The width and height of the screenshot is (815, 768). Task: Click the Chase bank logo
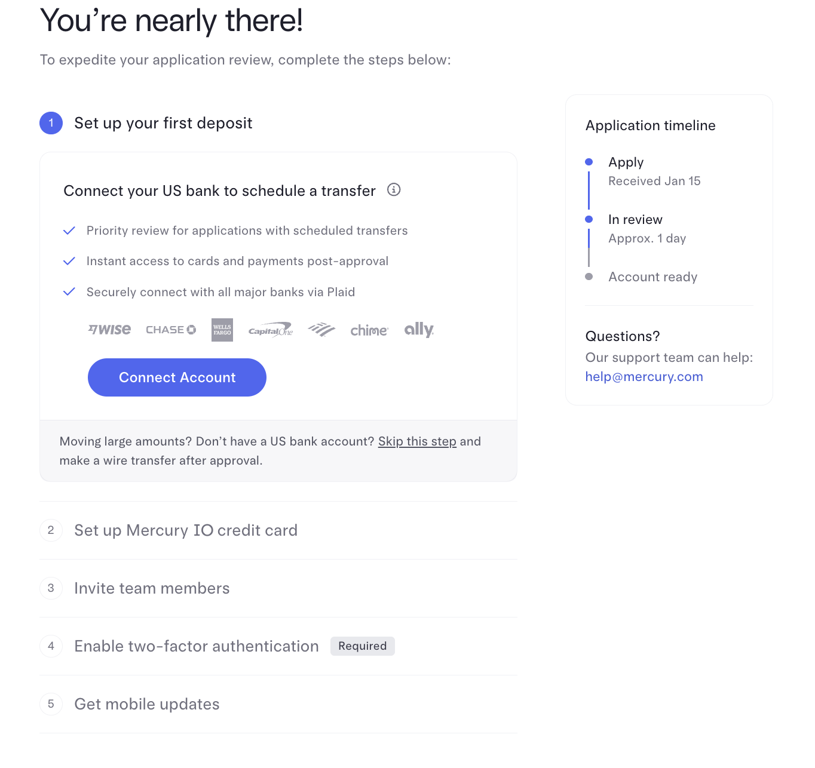[171, 330]
